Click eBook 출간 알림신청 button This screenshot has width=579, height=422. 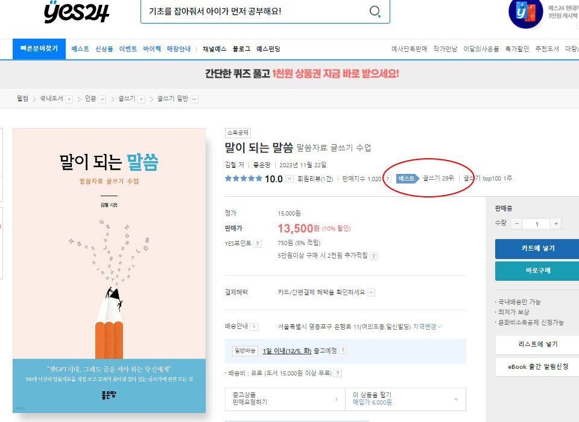point(538,367)
